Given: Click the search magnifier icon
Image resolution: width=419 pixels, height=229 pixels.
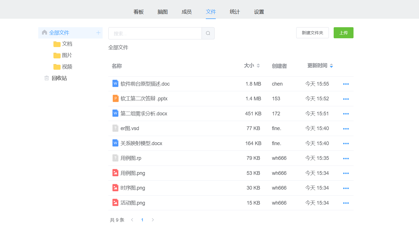Looking at the screenshot, I should coord(208,33).
